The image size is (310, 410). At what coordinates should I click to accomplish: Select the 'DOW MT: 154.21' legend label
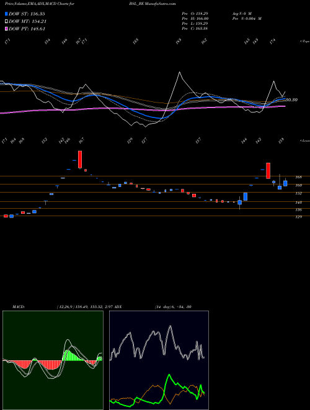click(x=27, y=22)
